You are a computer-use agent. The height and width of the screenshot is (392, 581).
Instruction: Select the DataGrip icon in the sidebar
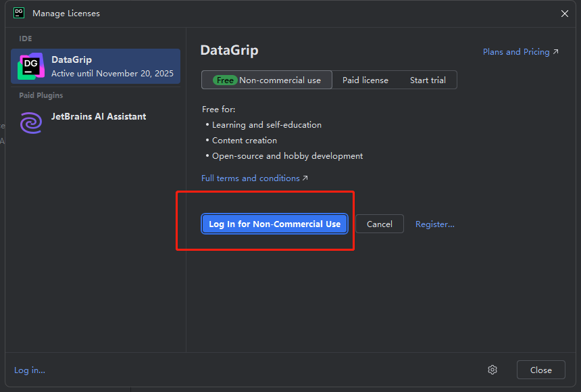click(x=30, y=66)
